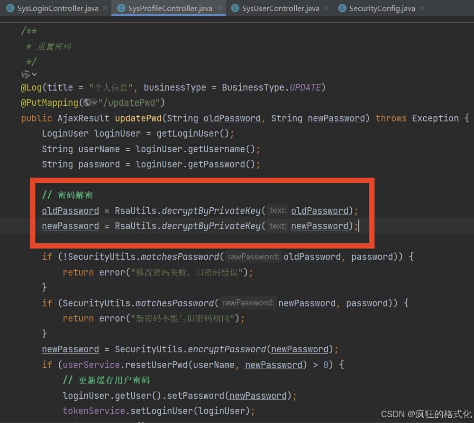The width and height of the screenshot is (474, 423).
Task: Click the SysUserController.java class file icon
Action: (235, 9)
